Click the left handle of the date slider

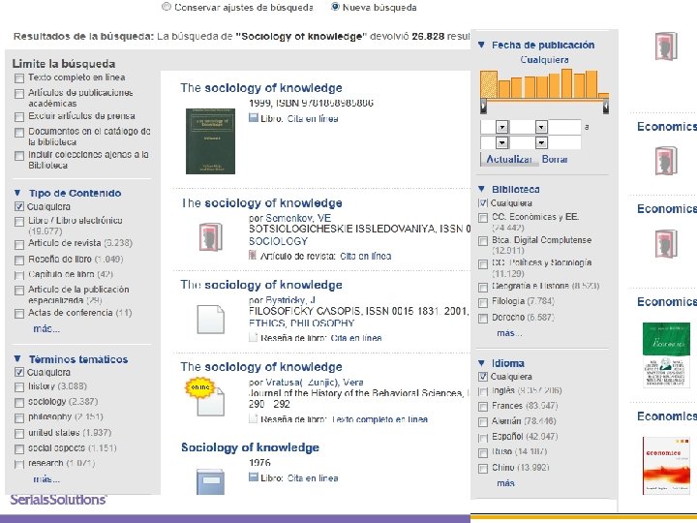click(x=484, y=107)
